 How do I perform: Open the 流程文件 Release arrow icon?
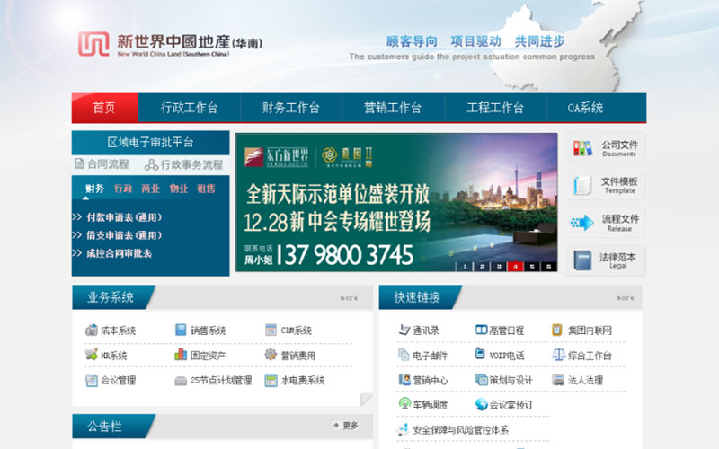[581, 223]
